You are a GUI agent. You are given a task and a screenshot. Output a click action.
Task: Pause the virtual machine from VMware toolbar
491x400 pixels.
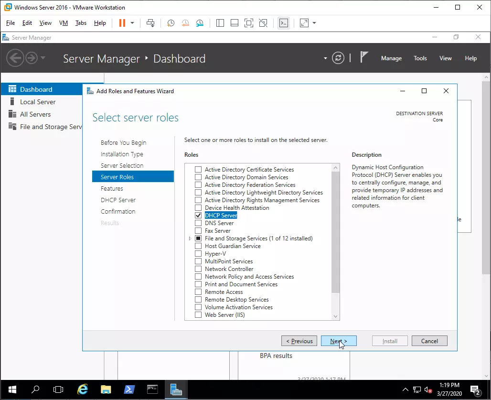point(122,23)
